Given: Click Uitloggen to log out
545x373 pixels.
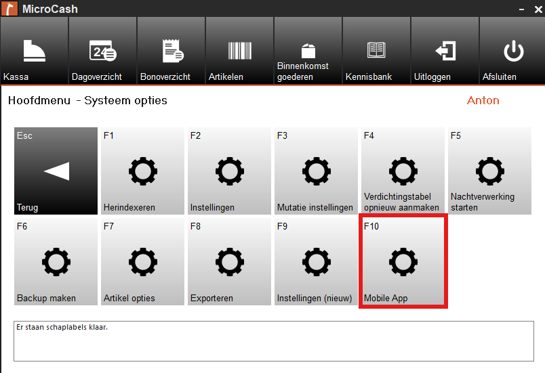Looking at the screenshot, I should tap(445, 51).
